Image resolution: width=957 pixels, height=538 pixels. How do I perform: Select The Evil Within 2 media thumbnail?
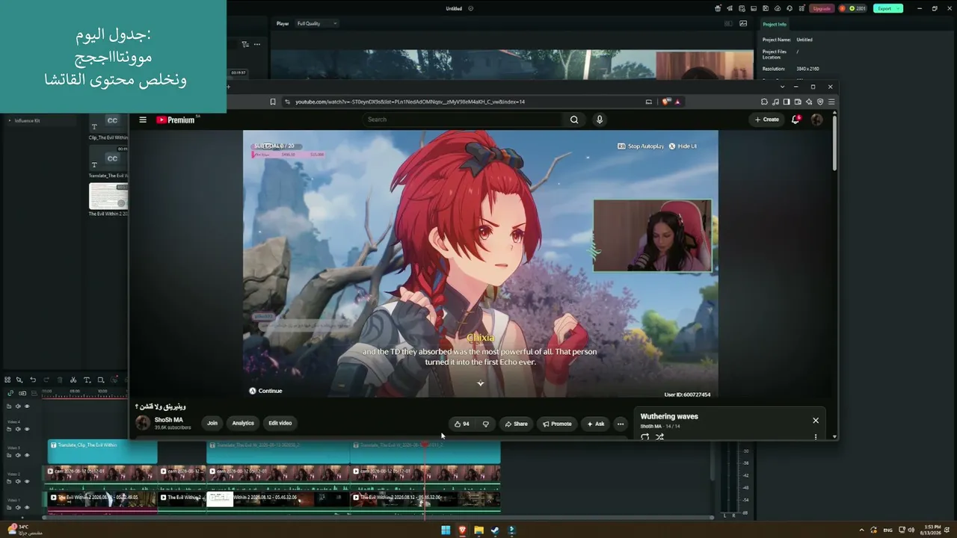(x=108, y=196)
